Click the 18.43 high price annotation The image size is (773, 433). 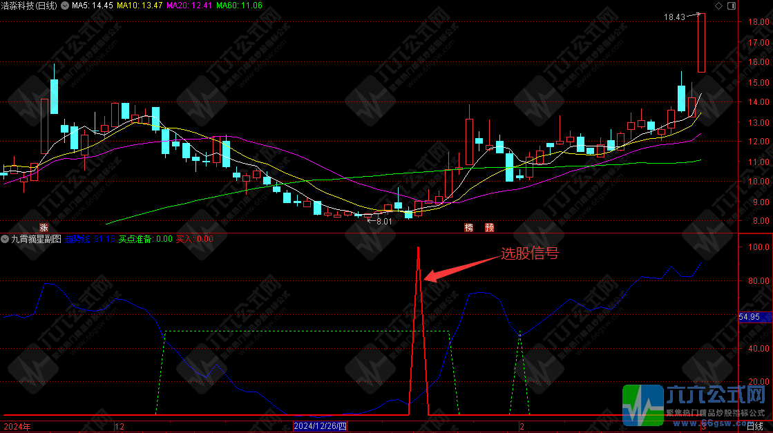coord(673,17)
